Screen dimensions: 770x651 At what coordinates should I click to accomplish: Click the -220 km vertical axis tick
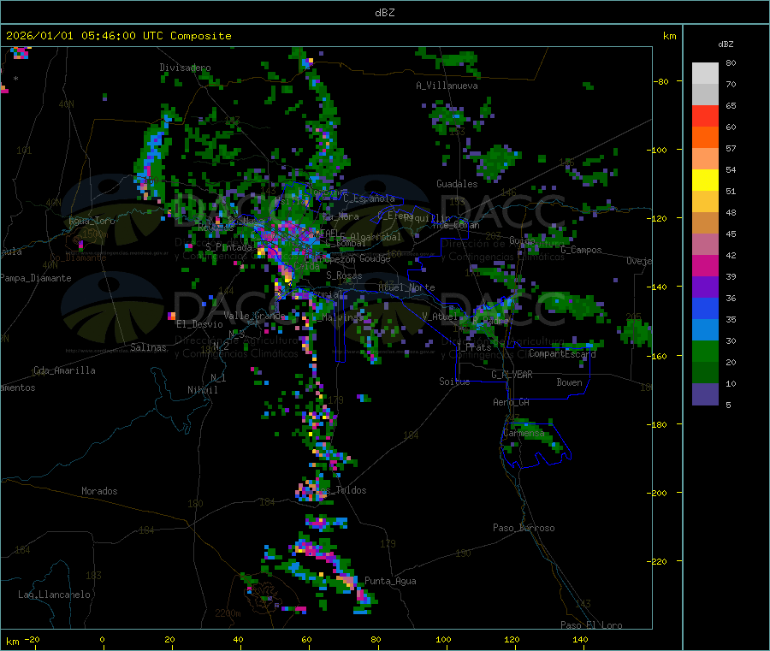657,561
